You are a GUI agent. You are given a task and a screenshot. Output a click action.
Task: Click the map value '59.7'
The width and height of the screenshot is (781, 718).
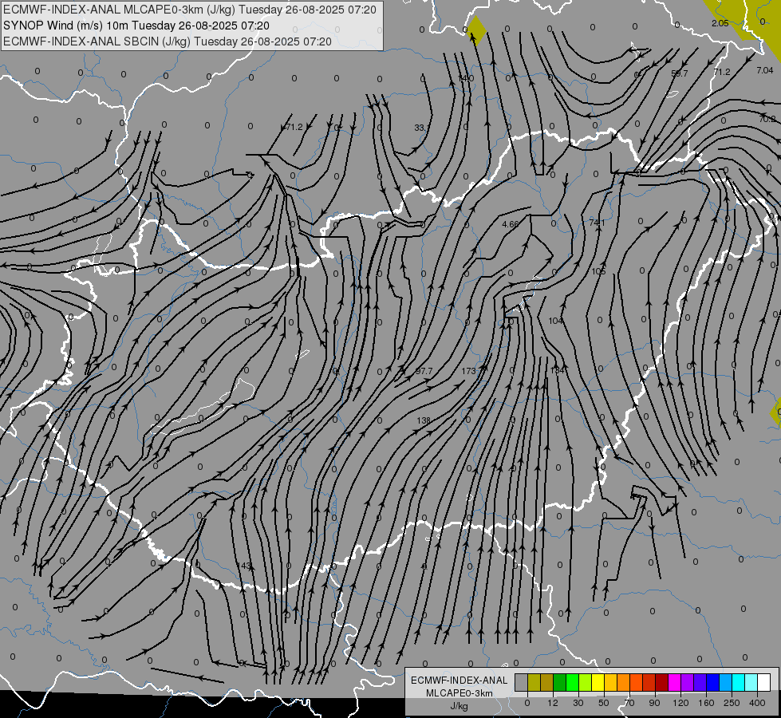680,73
